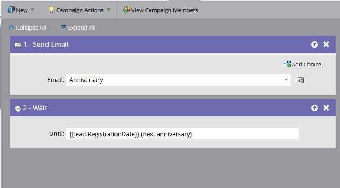
Task: Remove the Wait flow step
Action: coord(326,108)
